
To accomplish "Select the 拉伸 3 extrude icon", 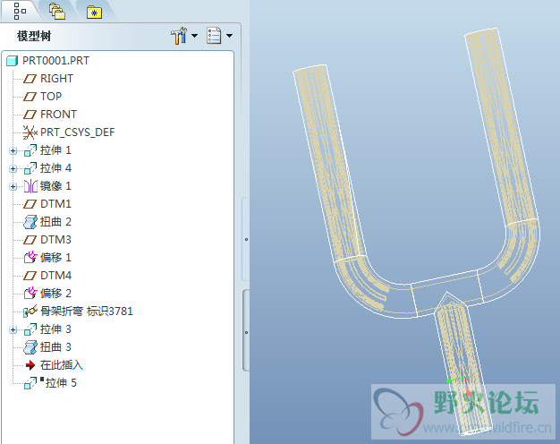I will click(x=30, y=329).
